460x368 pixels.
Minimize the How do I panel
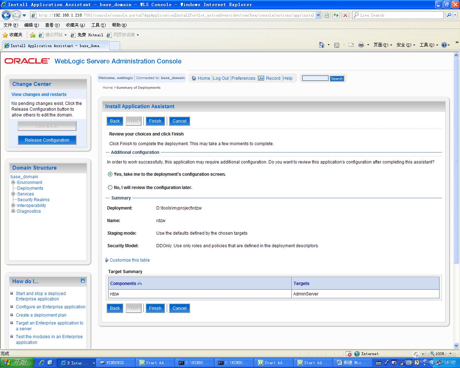click(83, 281)
